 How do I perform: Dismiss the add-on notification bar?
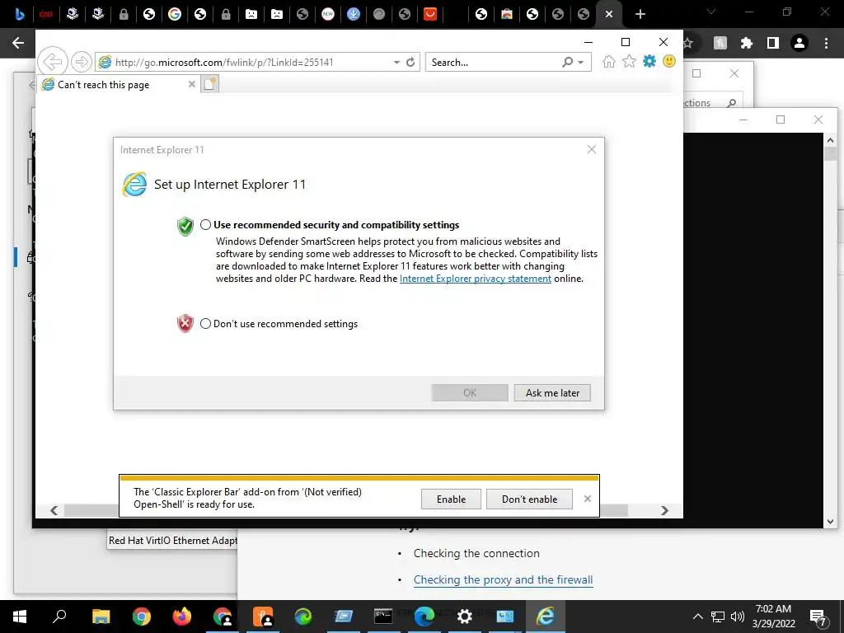tap(588, 499)
